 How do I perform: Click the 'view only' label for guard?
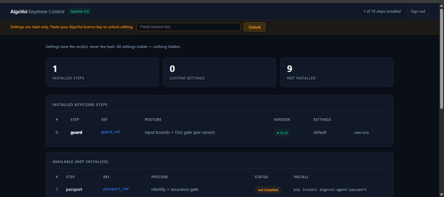(362, 133)
